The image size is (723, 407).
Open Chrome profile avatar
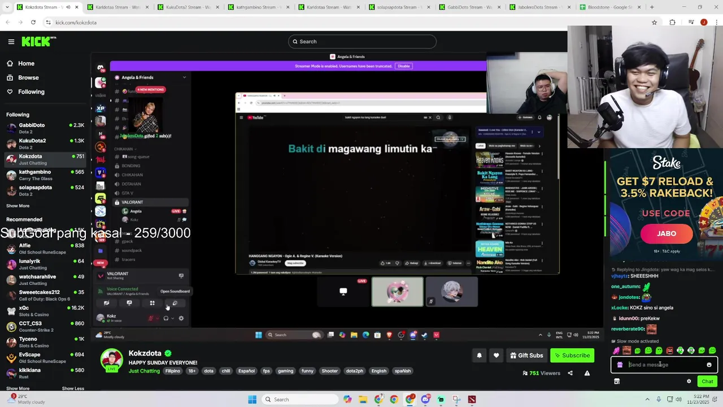click(703, 23)
